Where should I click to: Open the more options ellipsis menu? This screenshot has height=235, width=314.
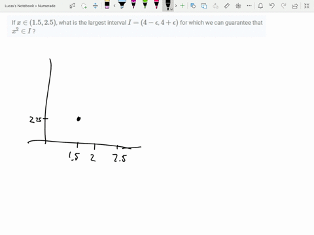pos(249,6)
